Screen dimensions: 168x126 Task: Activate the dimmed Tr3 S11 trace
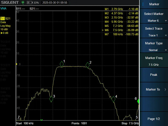tap(5, 65)
